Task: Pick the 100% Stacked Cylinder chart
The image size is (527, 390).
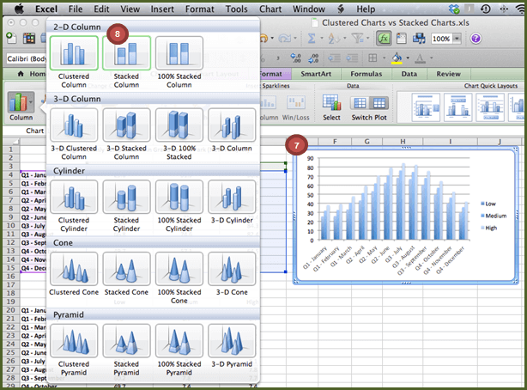Action: [179, 197]
